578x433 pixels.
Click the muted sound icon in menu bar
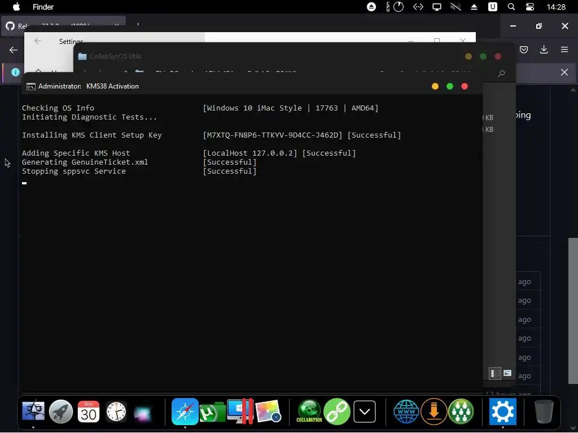(x=456, y=7)
